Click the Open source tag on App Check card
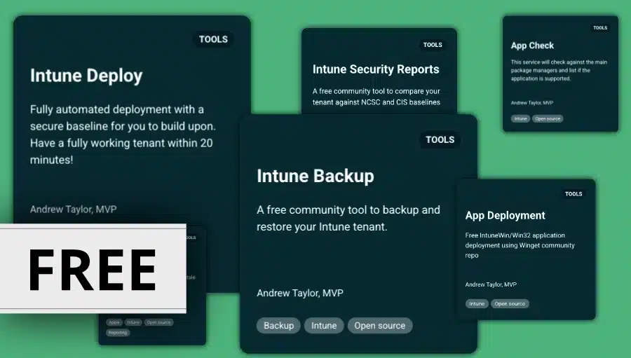631x358 pixels. 548,118
